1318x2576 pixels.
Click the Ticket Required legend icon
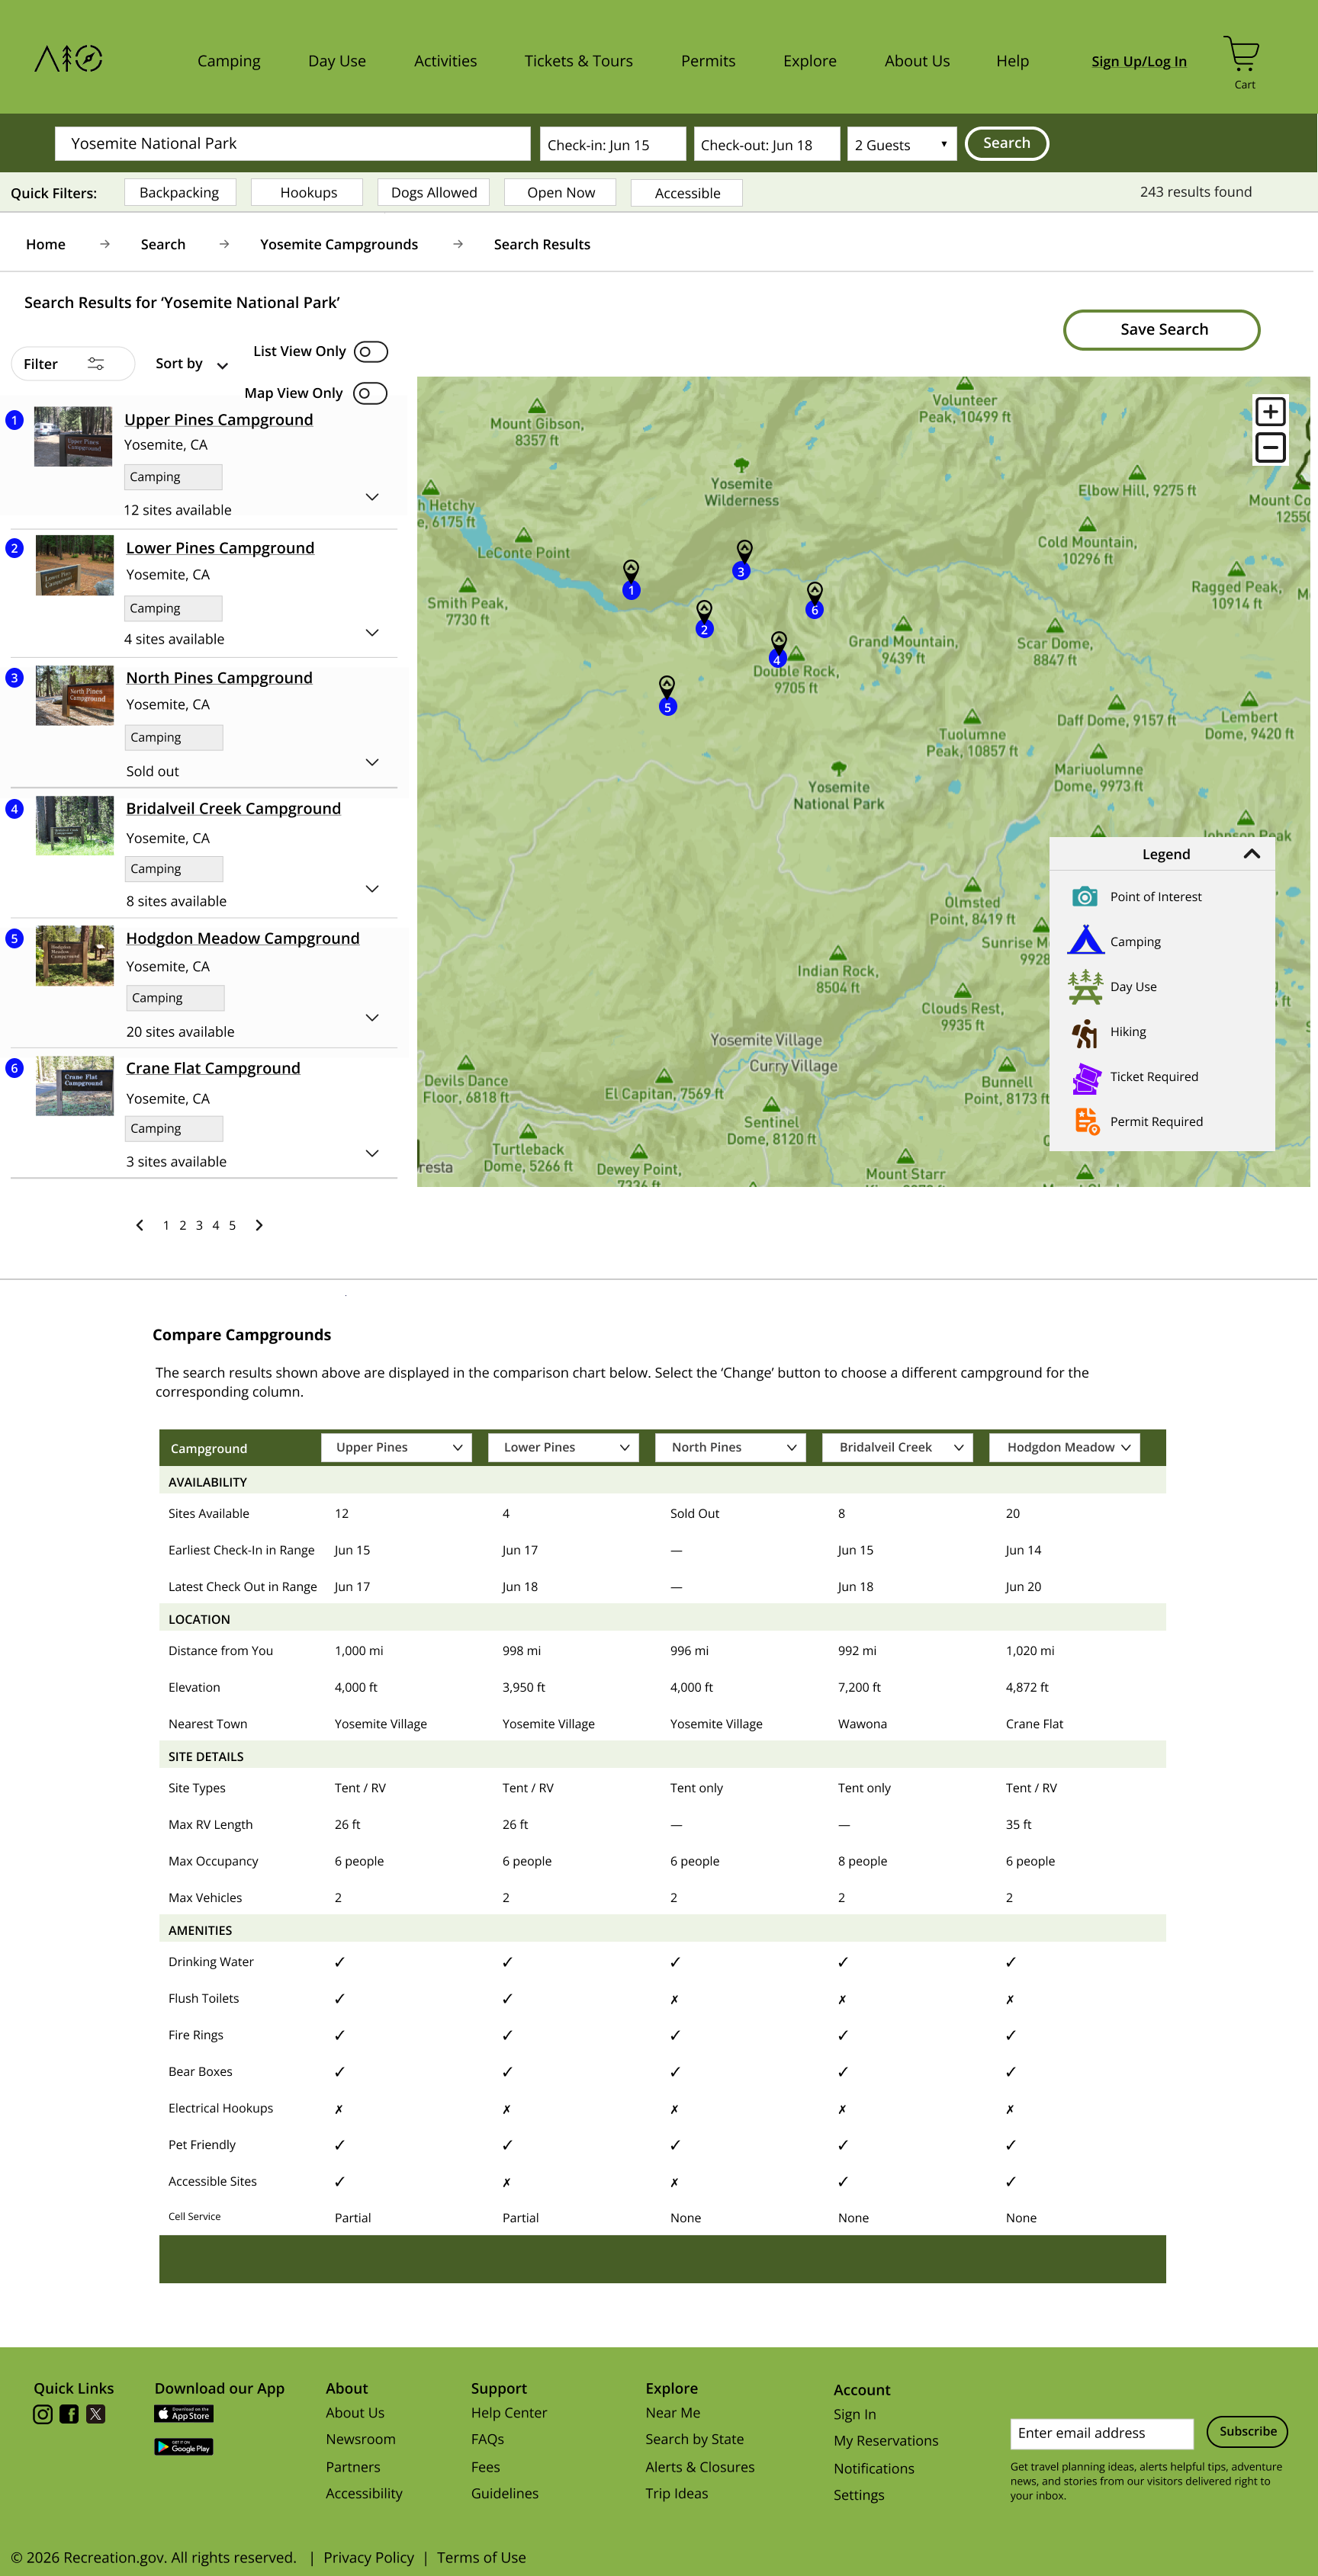pos(1086,1078)
